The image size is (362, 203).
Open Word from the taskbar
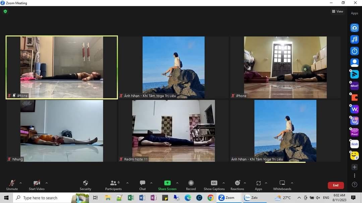point(142,198)
